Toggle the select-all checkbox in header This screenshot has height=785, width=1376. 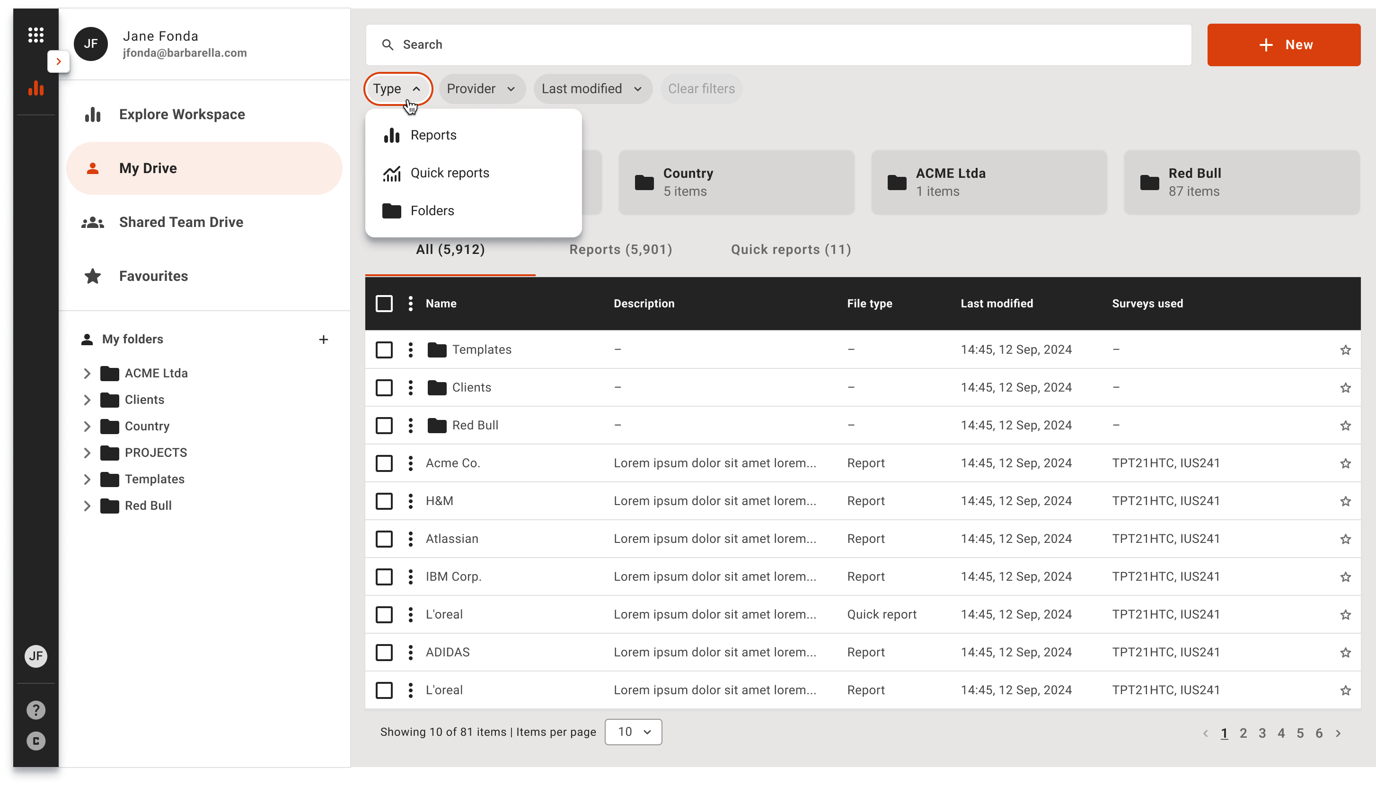(x=384, y=304)
